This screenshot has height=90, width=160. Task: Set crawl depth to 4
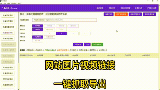pyautogui.click(x=73, y=33)
